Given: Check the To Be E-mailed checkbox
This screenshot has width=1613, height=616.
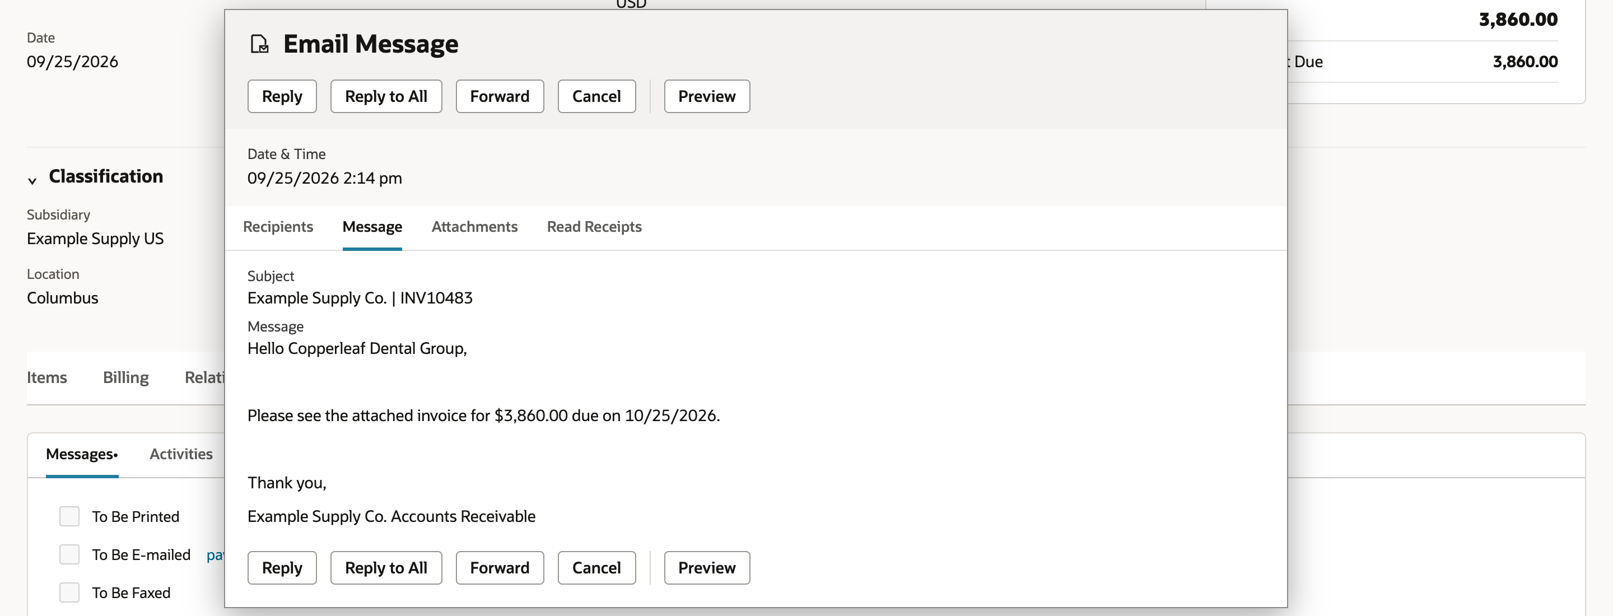Looking at the screenshot, I should 69,554.
